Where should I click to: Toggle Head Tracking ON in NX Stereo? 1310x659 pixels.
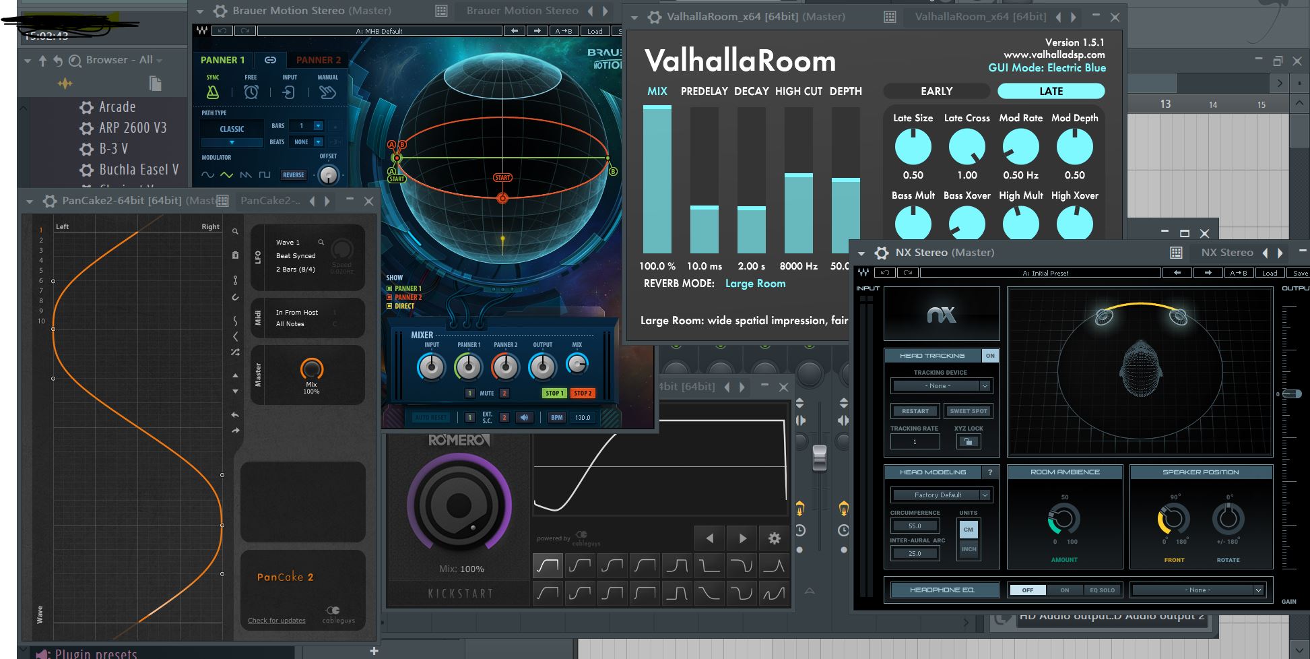coord(990,356)
